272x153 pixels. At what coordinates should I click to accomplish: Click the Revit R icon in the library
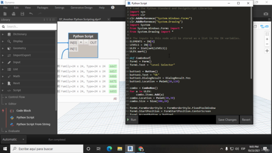[x=9, y=83]
